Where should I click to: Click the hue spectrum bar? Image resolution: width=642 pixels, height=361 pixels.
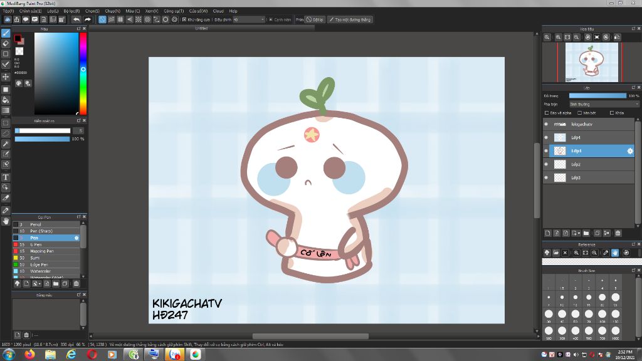[83, 74]
